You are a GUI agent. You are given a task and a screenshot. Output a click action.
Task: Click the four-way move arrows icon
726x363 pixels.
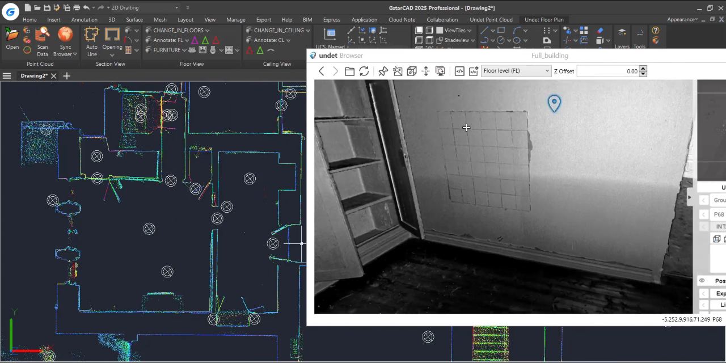point(426,71)
